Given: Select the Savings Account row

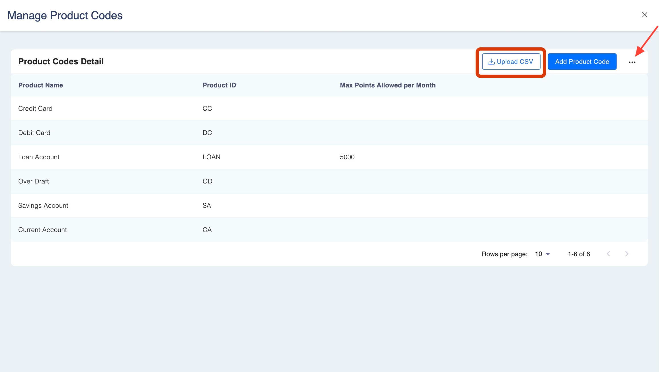Looking at the screenshot, I should (x=43, y=205).
